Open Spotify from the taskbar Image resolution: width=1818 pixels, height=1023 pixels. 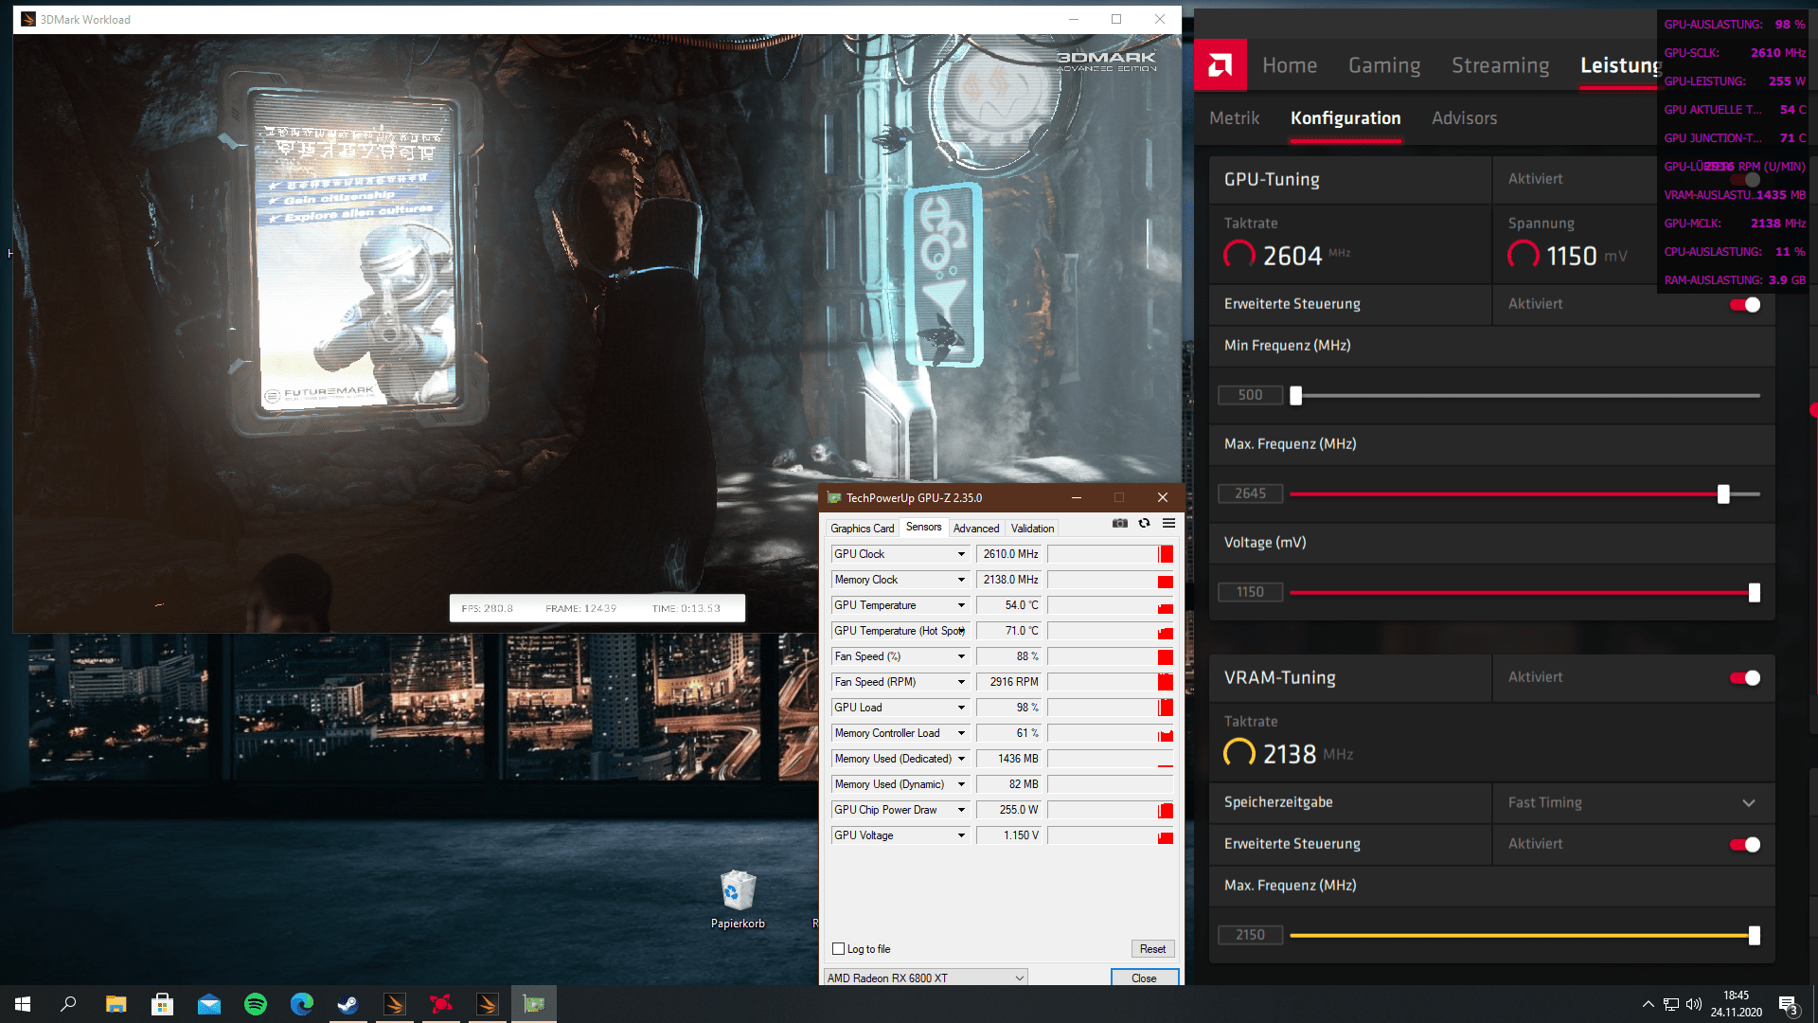pyautogui.click(x=256, y=1004)
